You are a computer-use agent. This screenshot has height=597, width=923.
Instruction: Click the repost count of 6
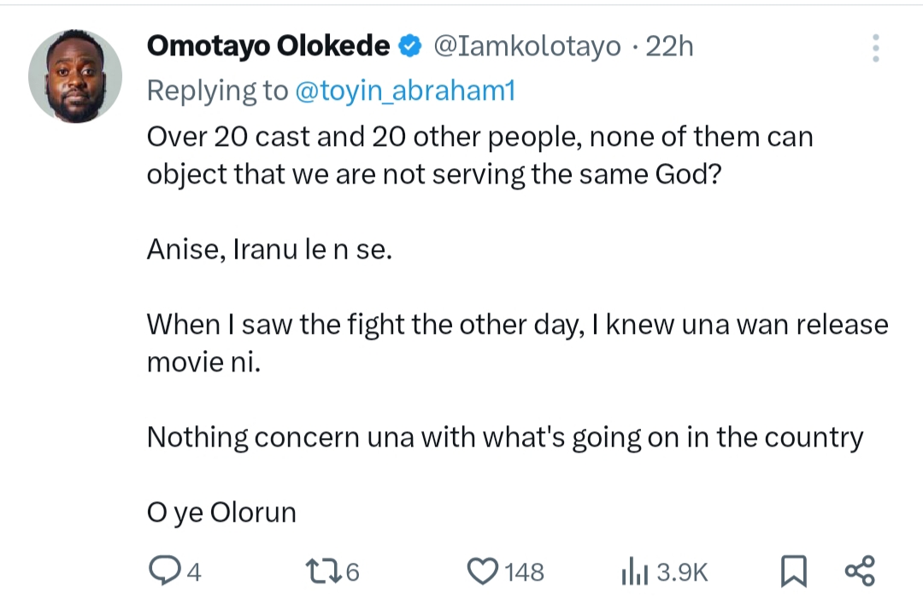coord(352,571)
